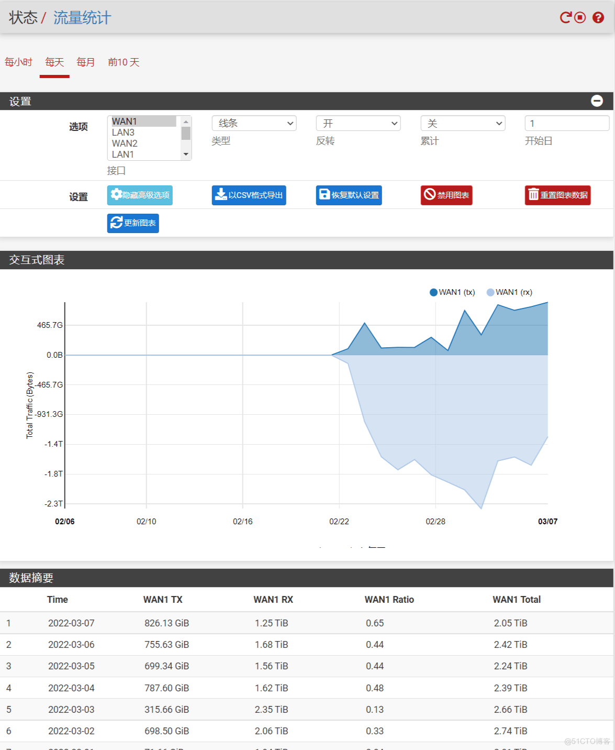The height and width of the screenshot is (750, 615).
Task: Click the 2022-03-02 date cell
Action: (71, 731)
